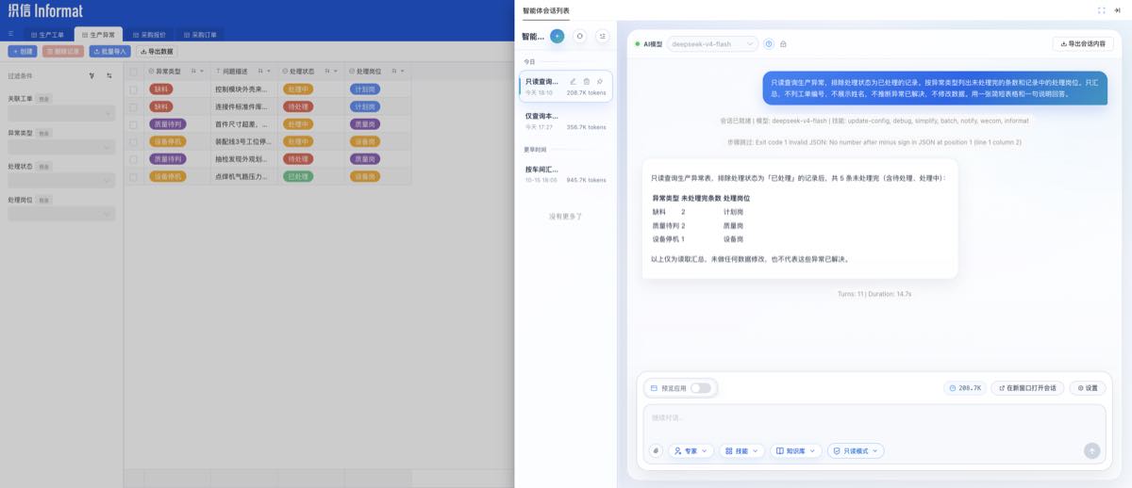Screen dimensions: 1132x488
Task: Open the 专家 dropdown
Action: tap(691, 450)
